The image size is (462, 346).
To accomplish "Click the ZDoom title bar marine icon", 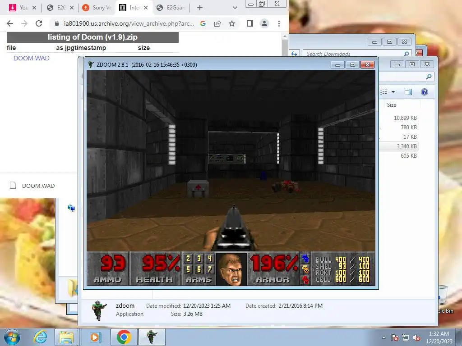I will click(91, 64).
